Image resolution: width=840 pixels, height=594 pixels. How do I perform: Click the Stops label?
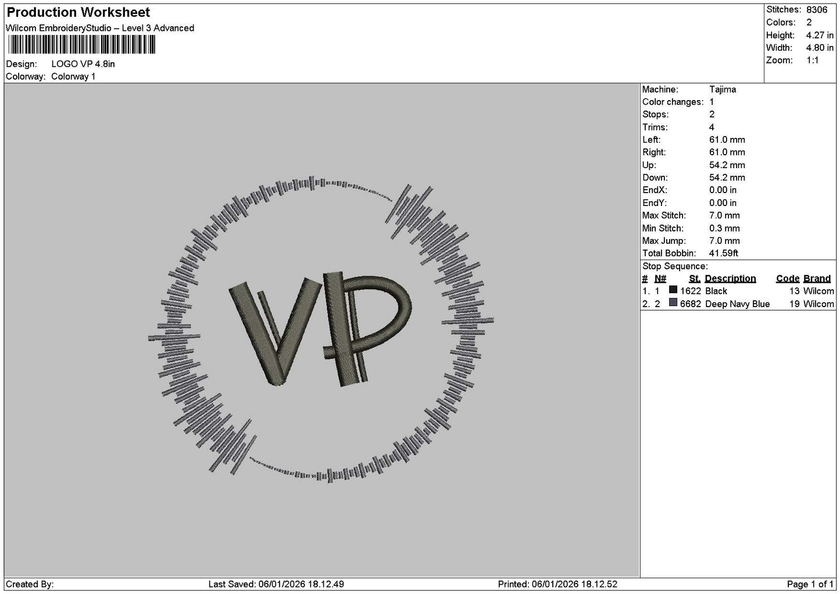click(655, 115)
